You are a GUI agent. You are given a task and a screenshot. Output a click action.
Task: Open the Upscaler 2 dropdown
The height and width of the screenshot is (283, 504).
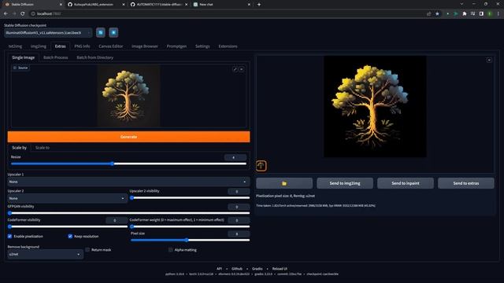[68, 198]
